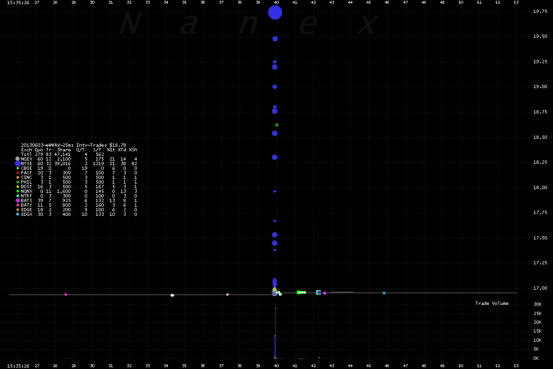The height and width of the screenshot is (369, 553).
Task: Click the hollow green square trade marker
Action: click(x=277, y=125)
